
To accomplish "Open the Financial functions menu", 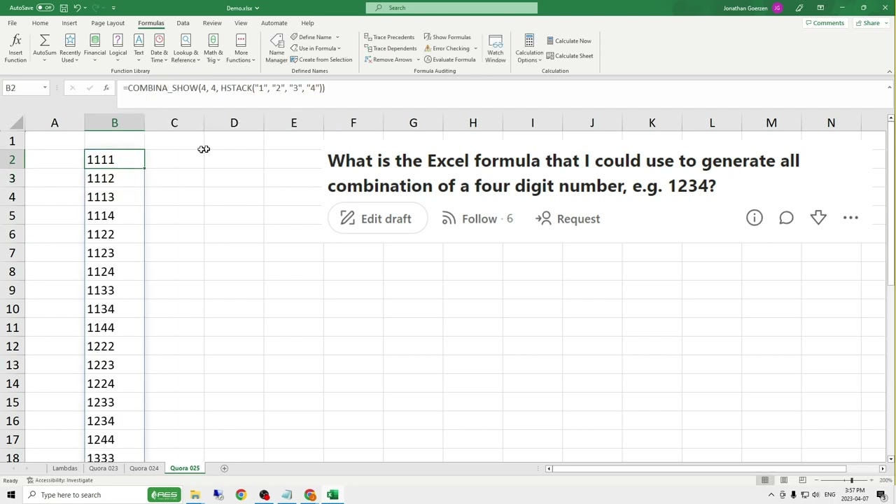I will point(94,48).
